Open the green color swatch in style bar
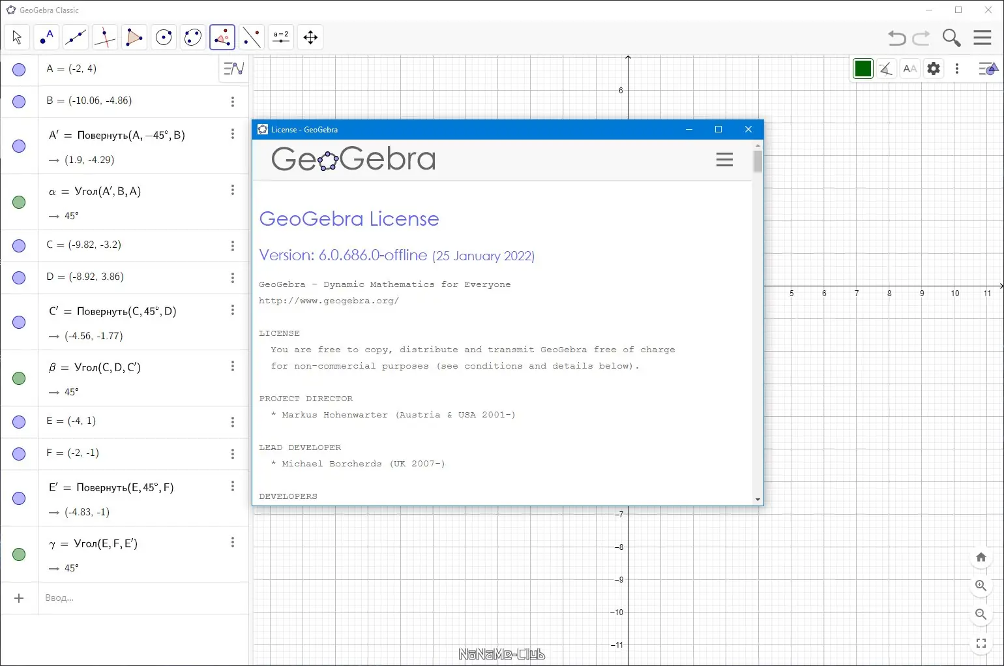This screenshot has width=1004, height=666. point(863,68)
